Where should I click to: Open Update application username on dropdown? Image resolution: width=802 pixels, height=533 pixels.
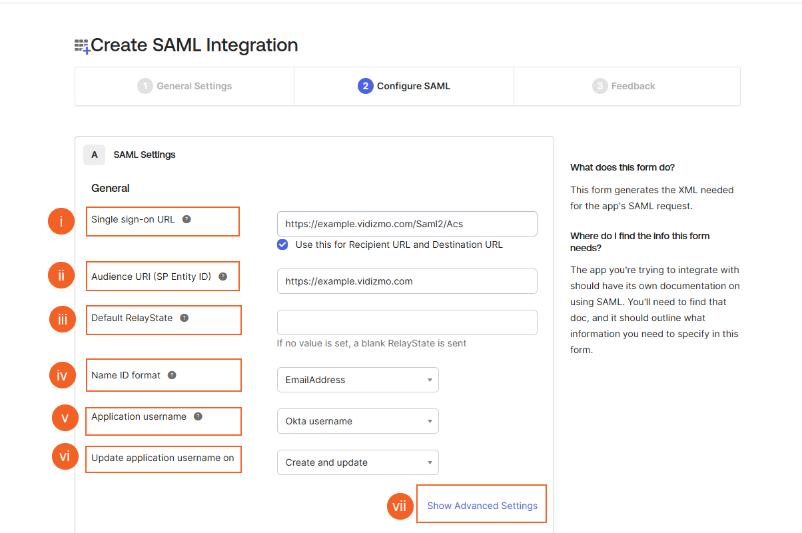pos(358,462)
